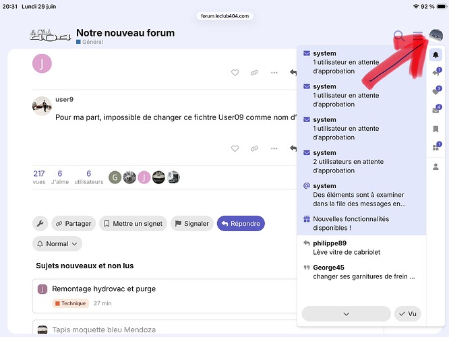Show more actions on user9's post
The width and height of the screenshot is (449, 337).
point(274,148)
